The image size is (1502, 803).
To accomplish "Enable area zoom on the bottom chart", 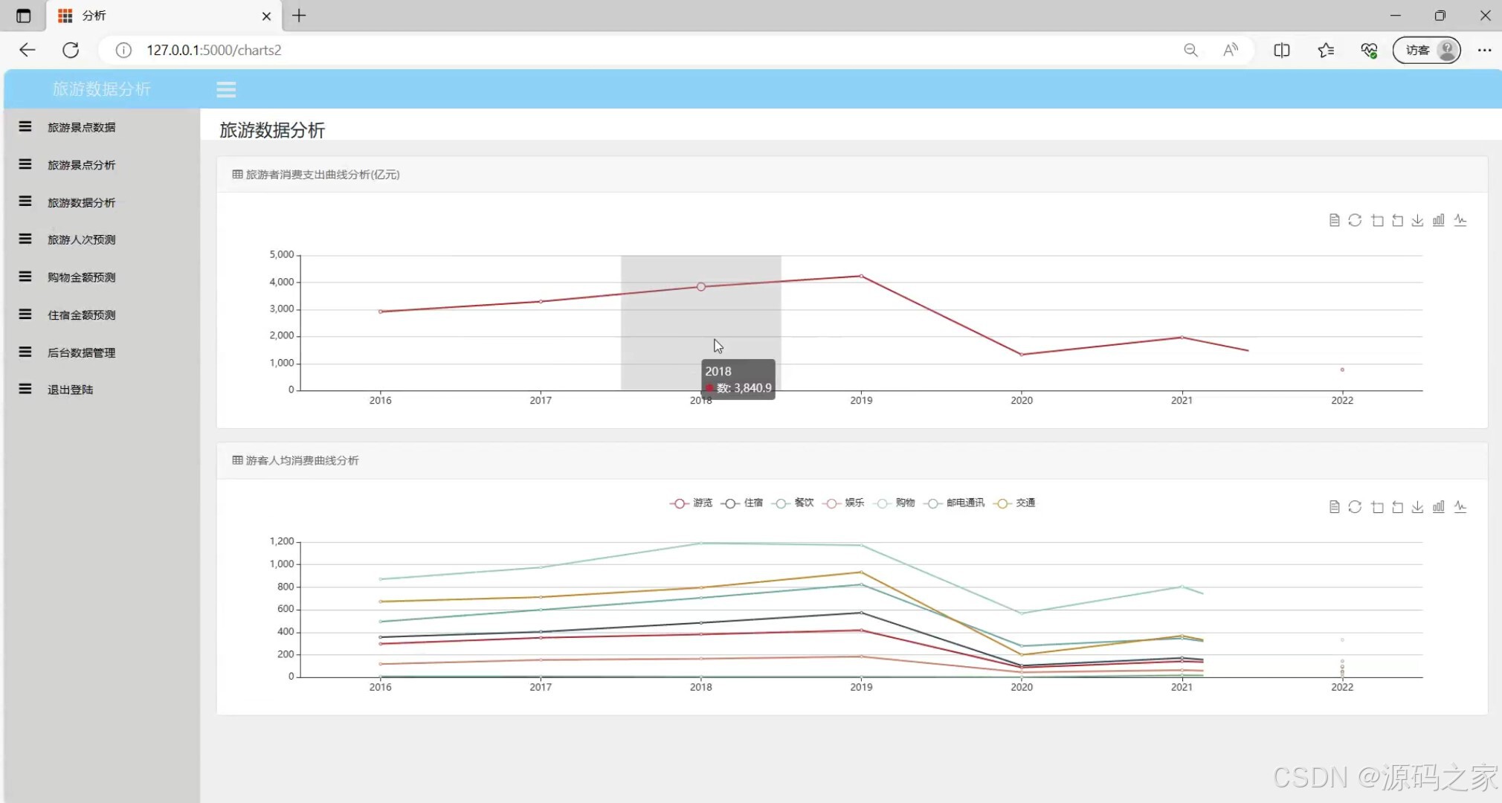I will point(1377,507).
